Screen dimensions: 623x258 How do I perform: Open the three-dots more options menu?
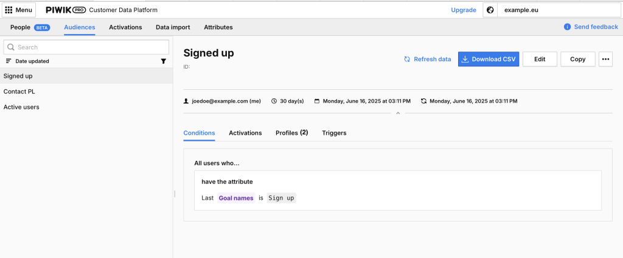(605, 59)
